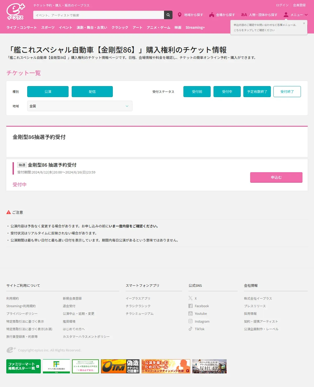Click the 地域から探す link
314x387 pixels.
[x=194, y=15]
